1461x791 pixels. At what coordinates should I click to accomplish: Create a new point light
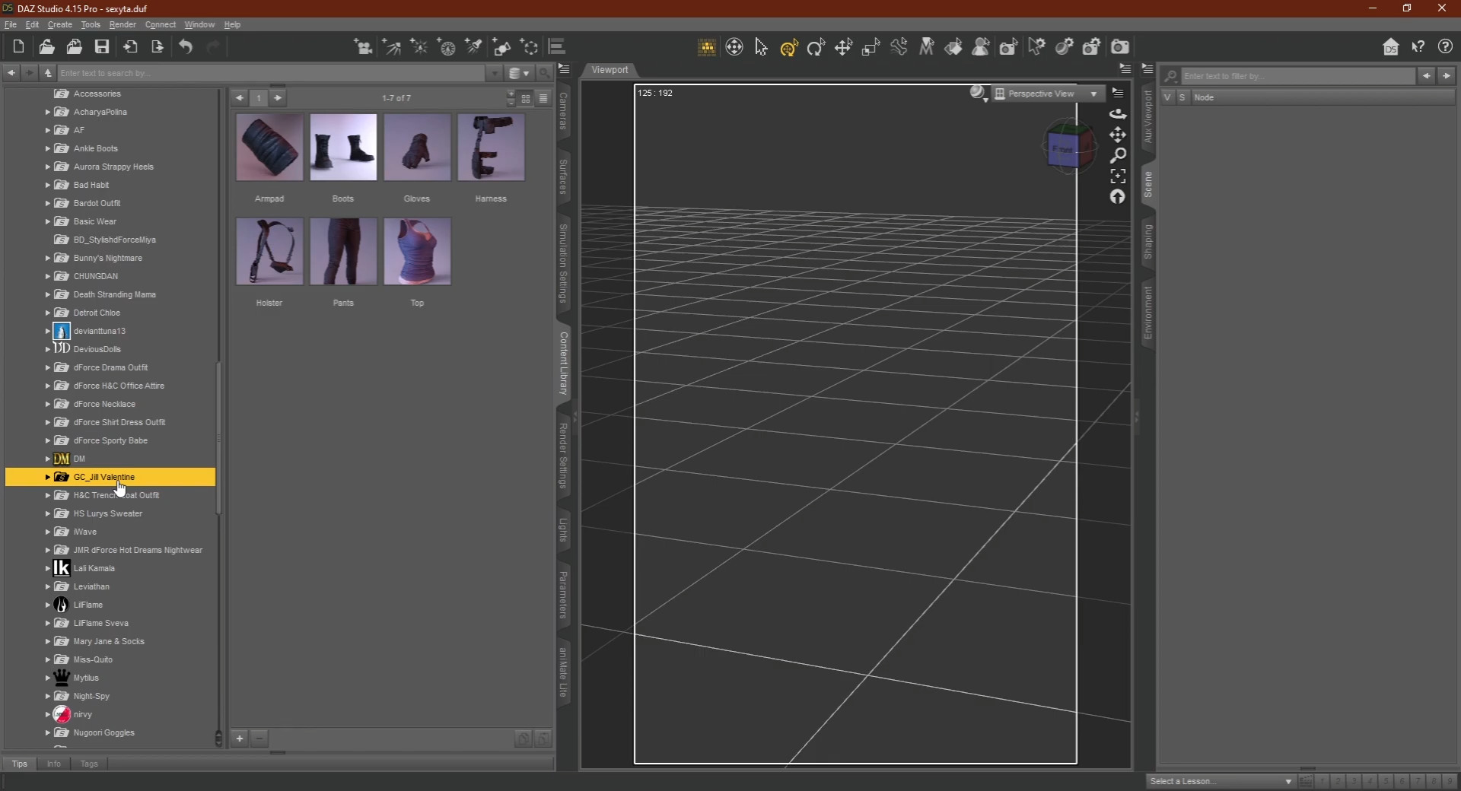tap(419, 47)
